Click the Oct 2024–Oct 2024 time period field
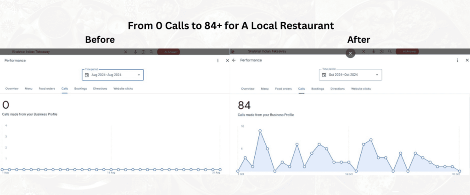The height and width of the screenshot is (195, 470). click(x=350, y=75)
